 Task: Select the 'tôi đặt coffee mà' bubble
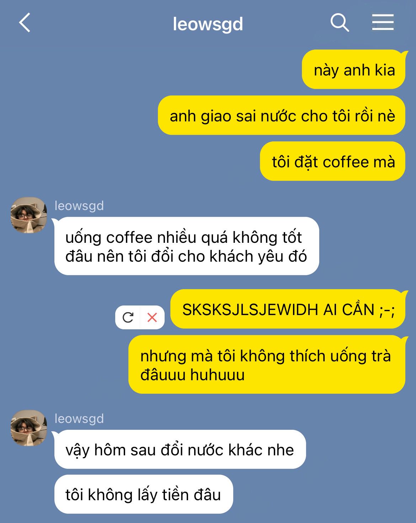click(333, 161)
